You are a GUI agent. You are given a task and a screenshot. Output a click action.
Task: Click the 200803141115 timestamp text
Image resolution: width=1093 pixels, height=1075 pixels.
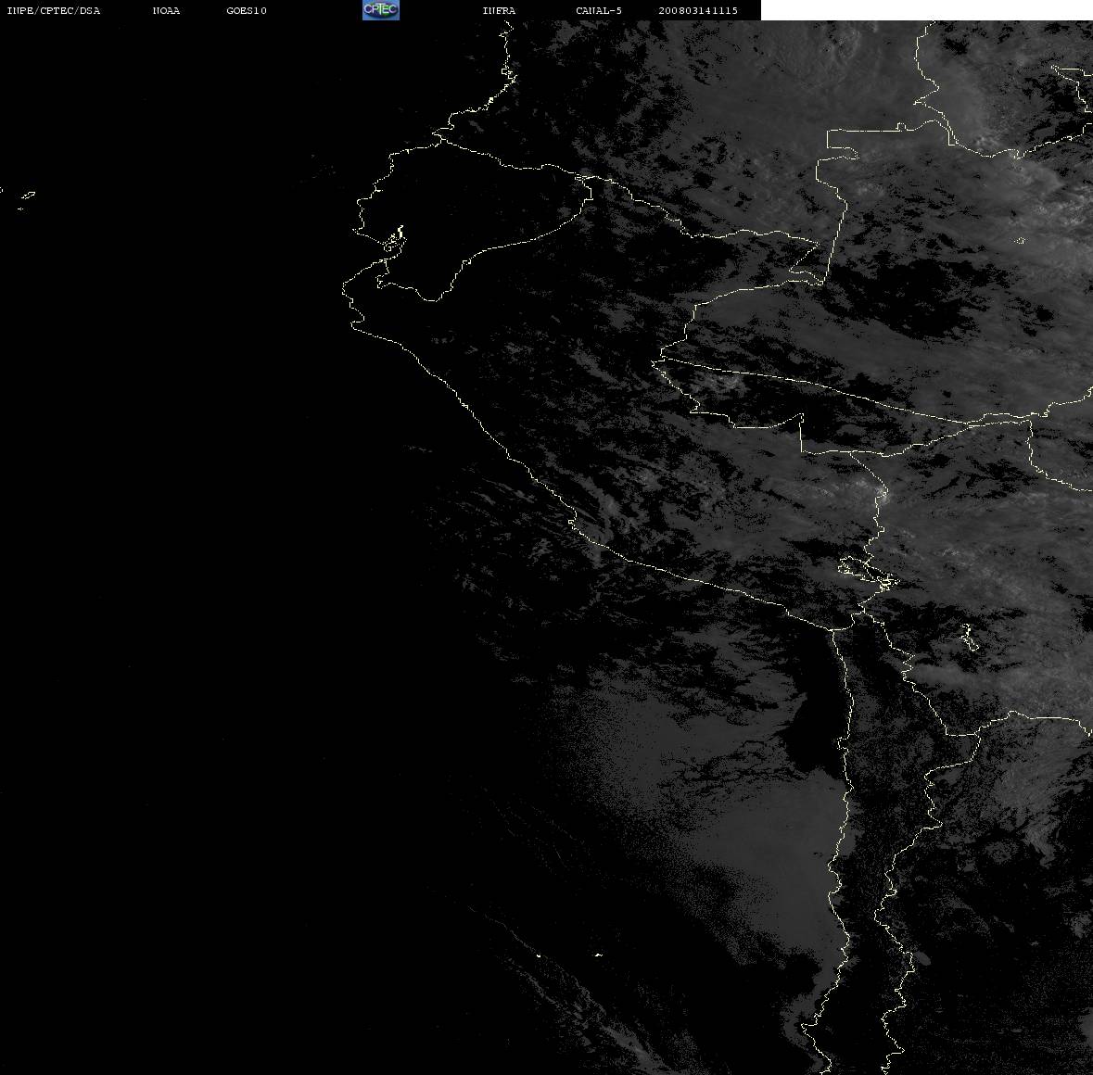pos(698,10)
